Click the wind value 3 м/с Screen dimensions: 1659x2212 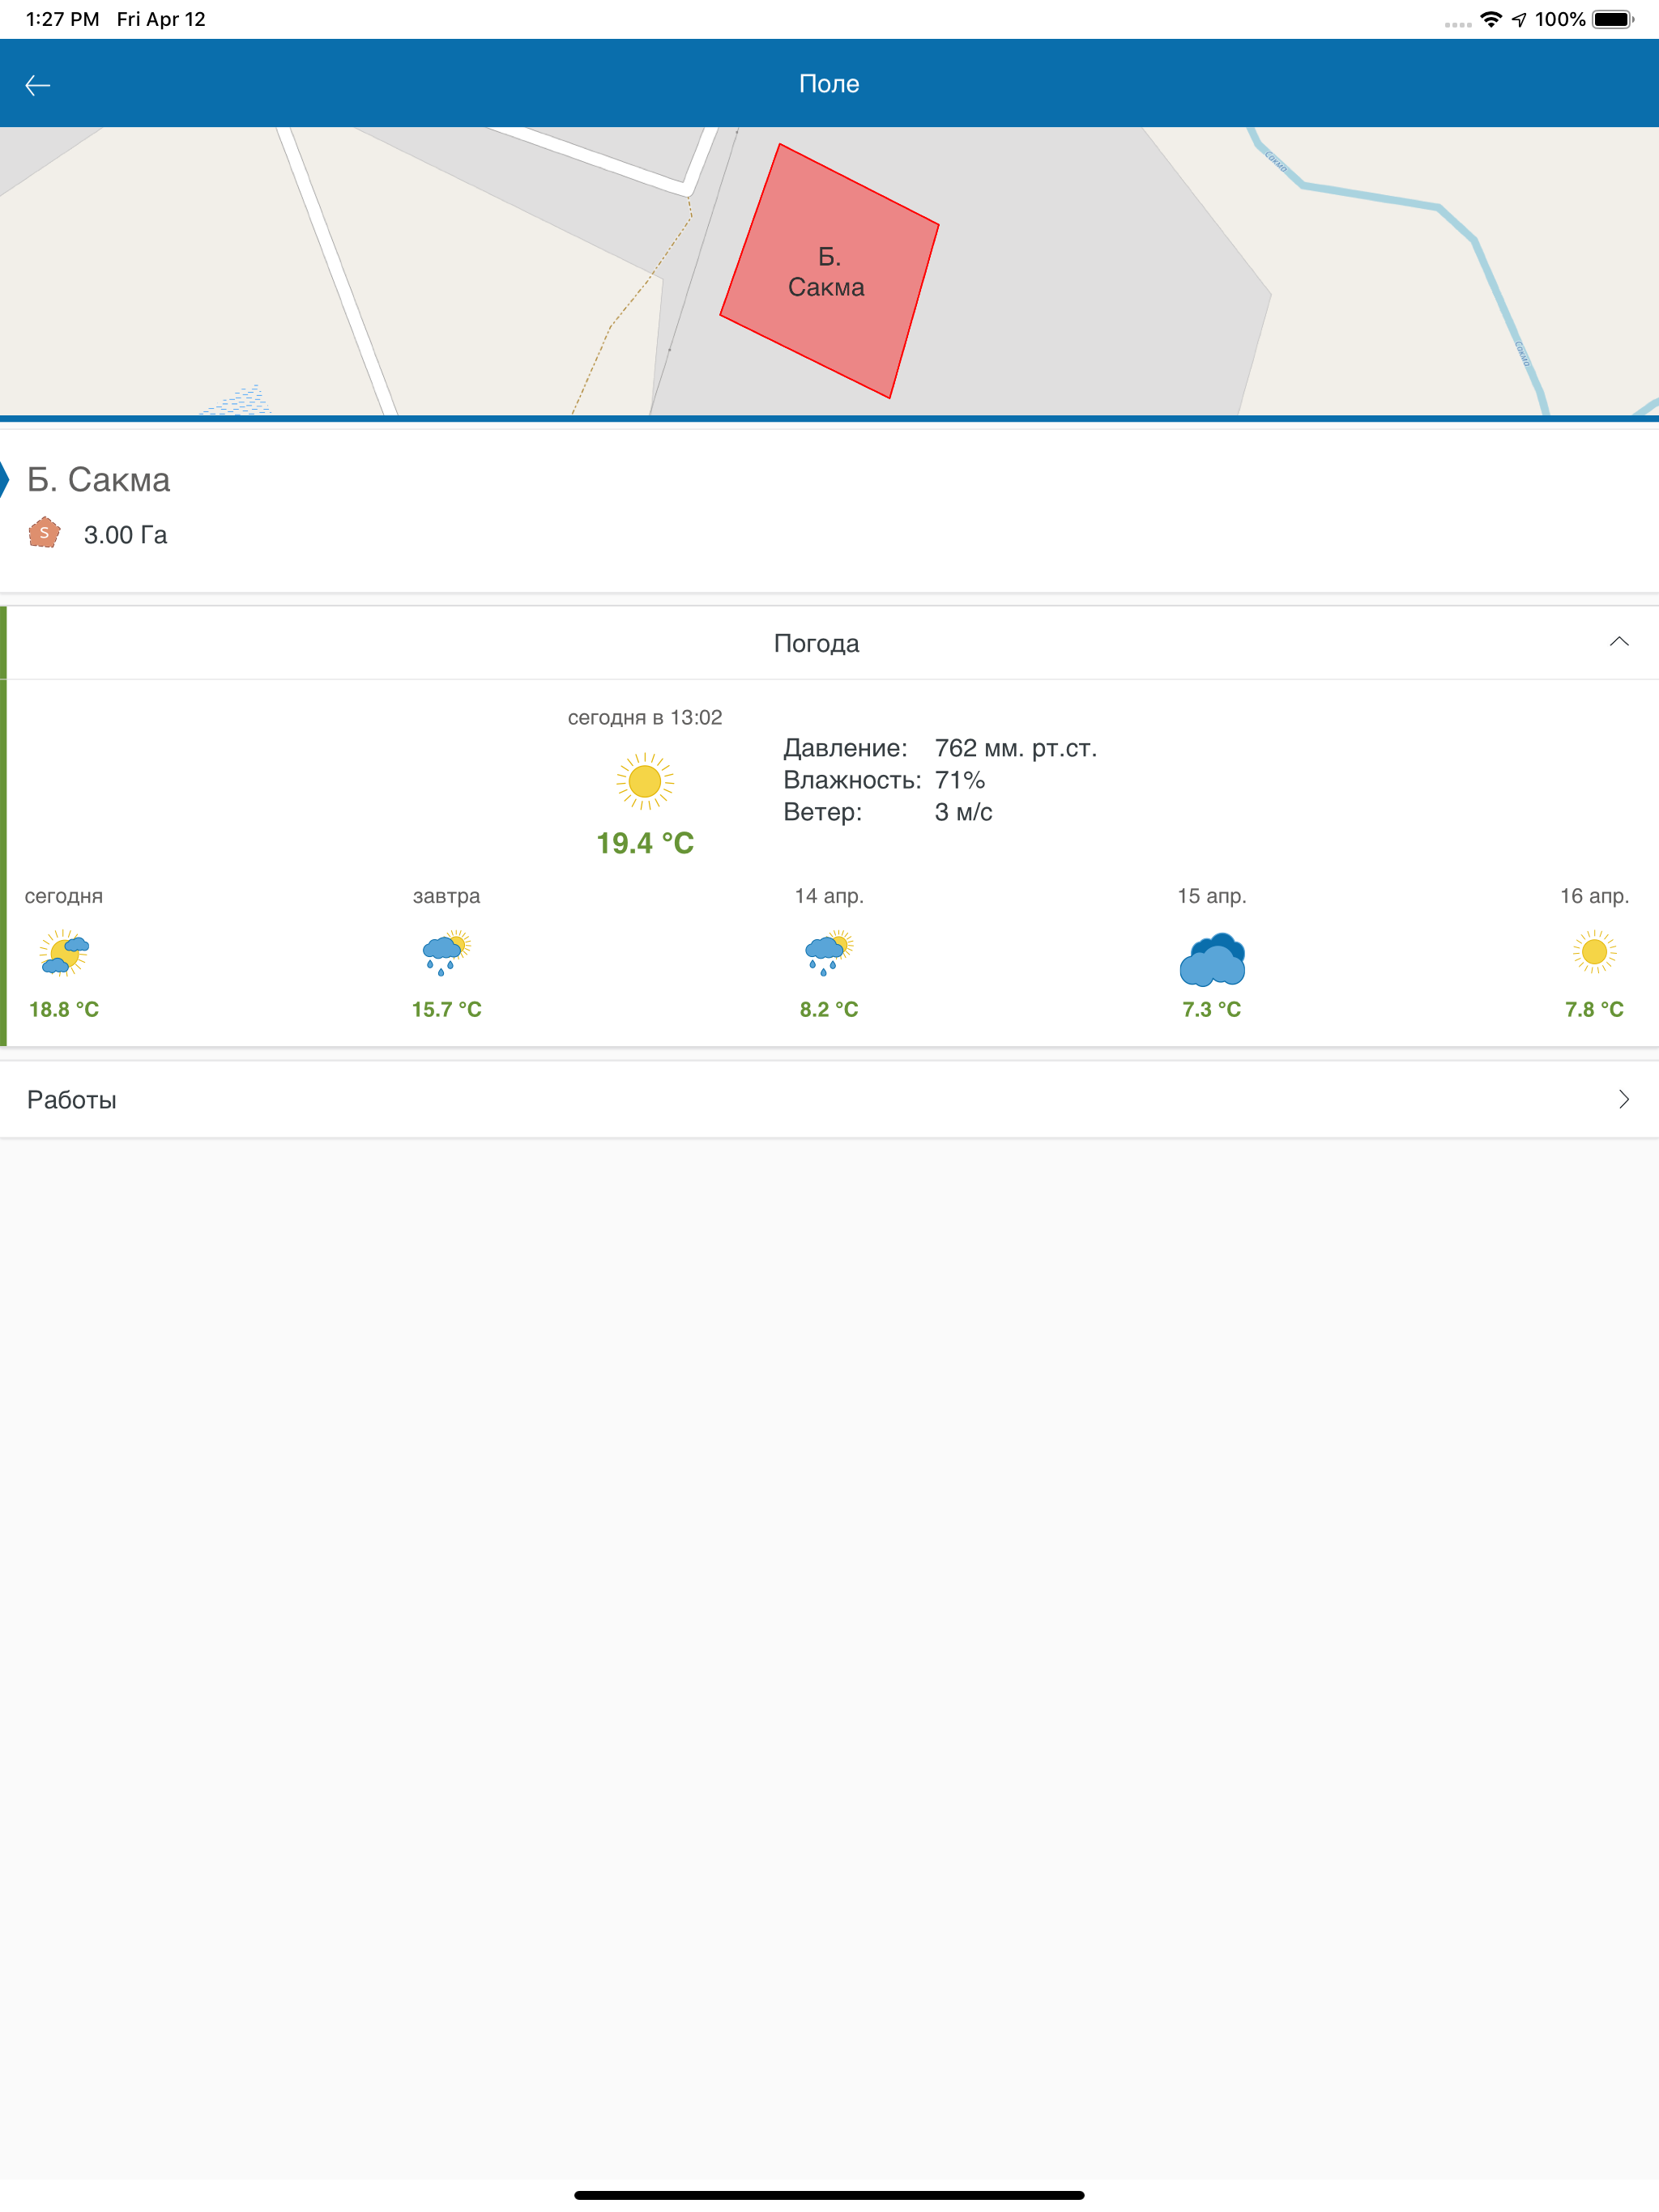pyautogui.click(x=962, y=812)
